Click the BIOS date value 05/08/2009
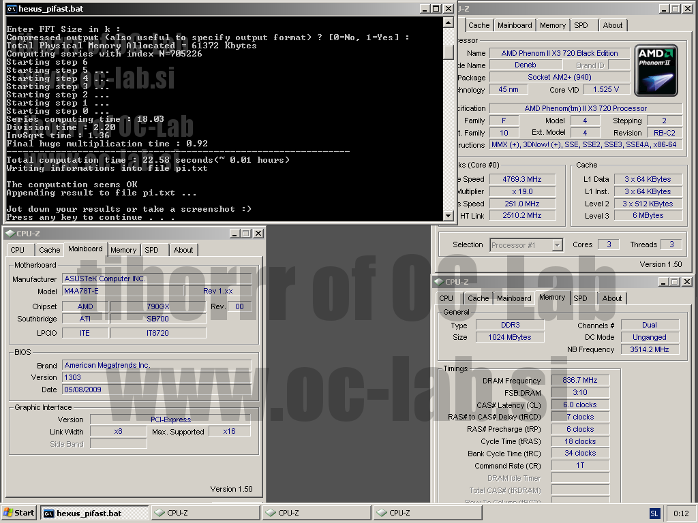This screenshot has width=698, height=523. point(157,390)
